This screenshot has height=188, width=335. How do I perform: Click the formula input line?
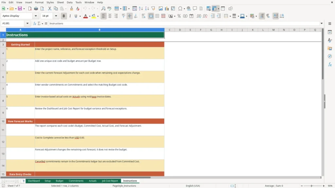184,23
